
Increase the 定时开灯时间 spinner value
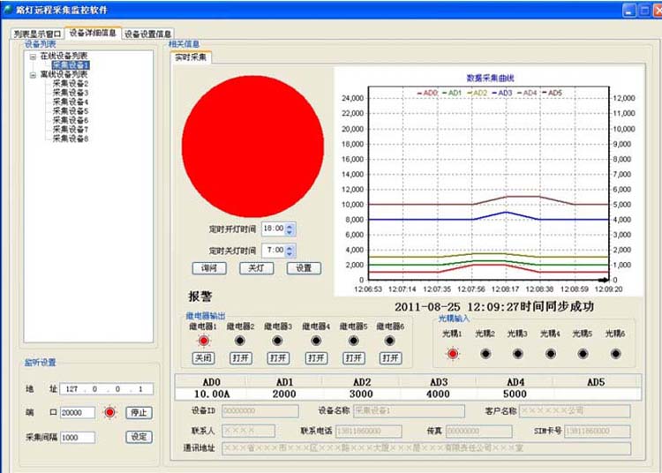pos(290,226)
